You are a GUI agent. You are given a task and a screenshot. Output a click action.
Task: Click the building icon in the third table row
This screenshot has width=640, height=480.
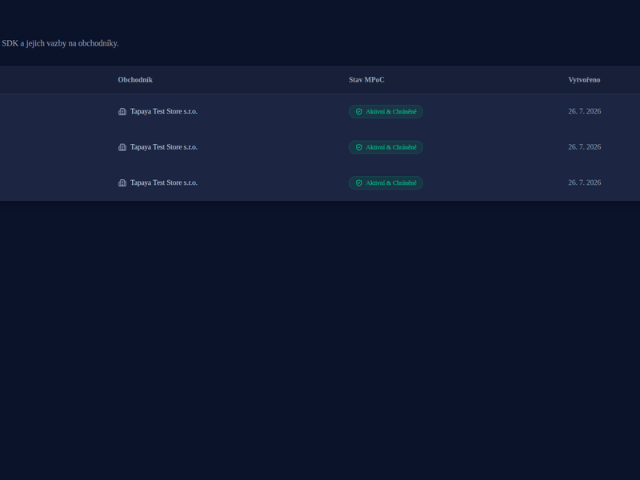pyautogui.click(x=122, y=183)
